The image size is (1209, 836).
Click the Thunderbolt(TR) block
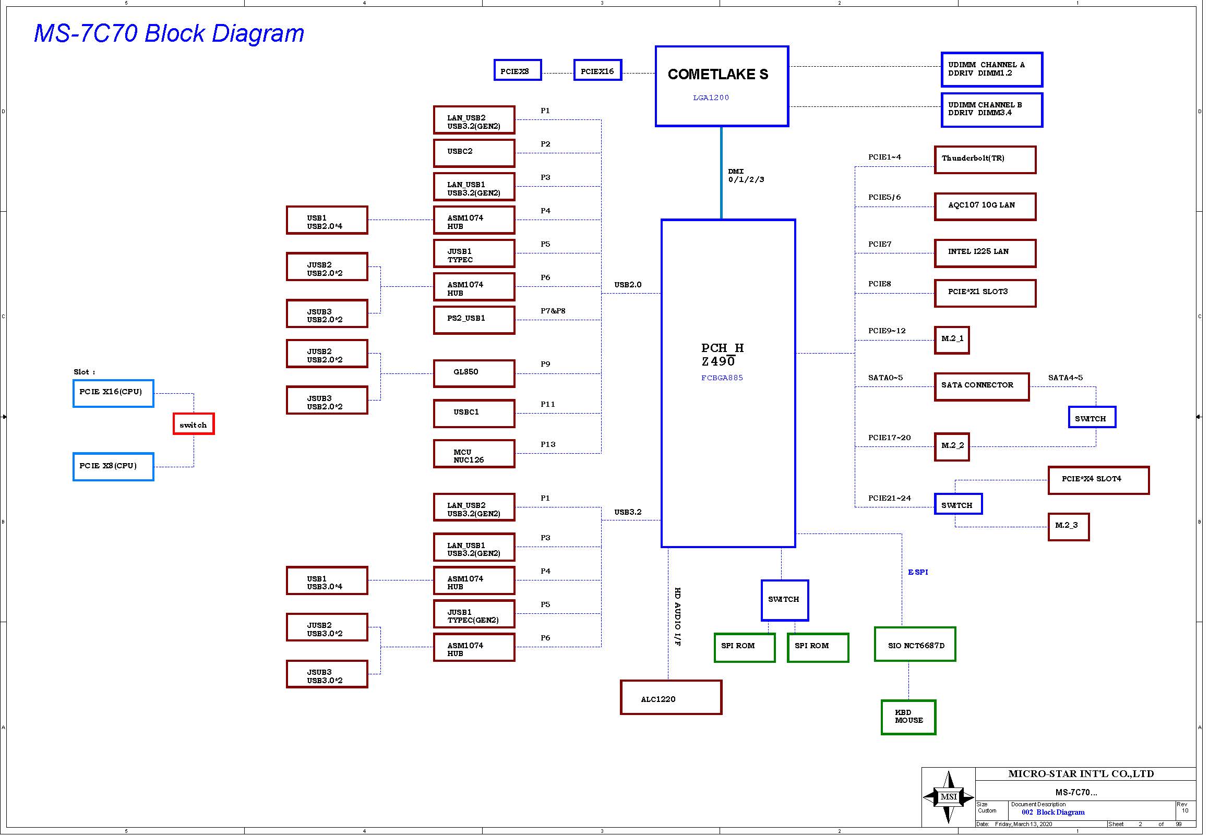point(985,160)
